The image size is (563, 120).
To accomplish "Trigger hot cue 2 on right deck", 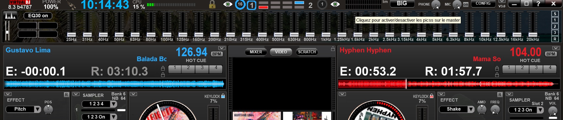I will coord(522,69).
